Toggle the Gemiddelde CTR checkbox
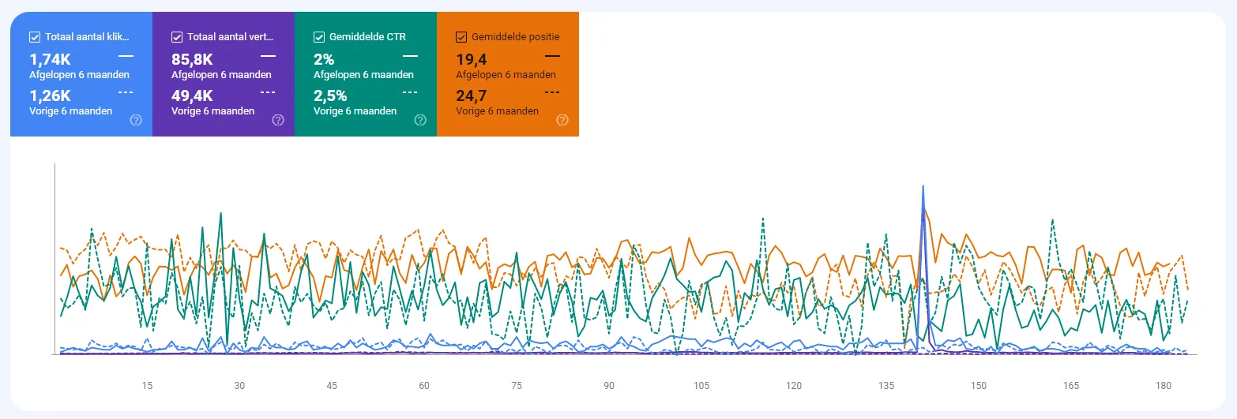The width and height of the screenshot is (1237, 419). point(319,37)
